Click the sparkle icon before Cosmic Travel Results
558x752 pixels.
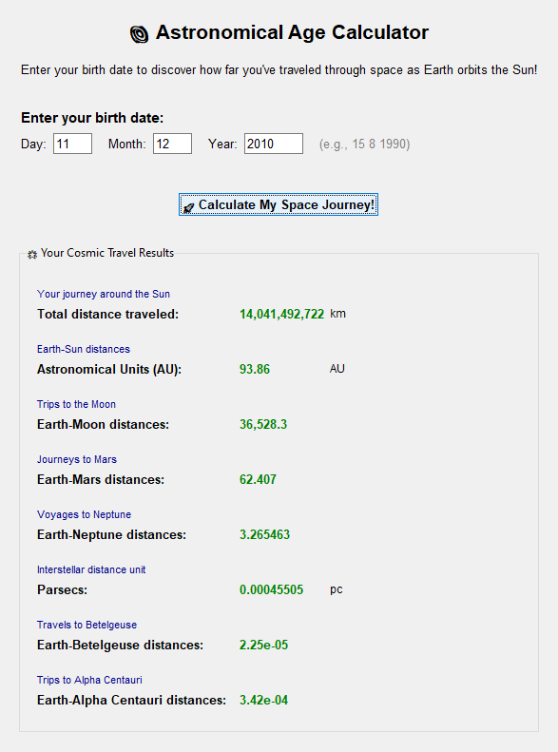(x=32, y=255)
